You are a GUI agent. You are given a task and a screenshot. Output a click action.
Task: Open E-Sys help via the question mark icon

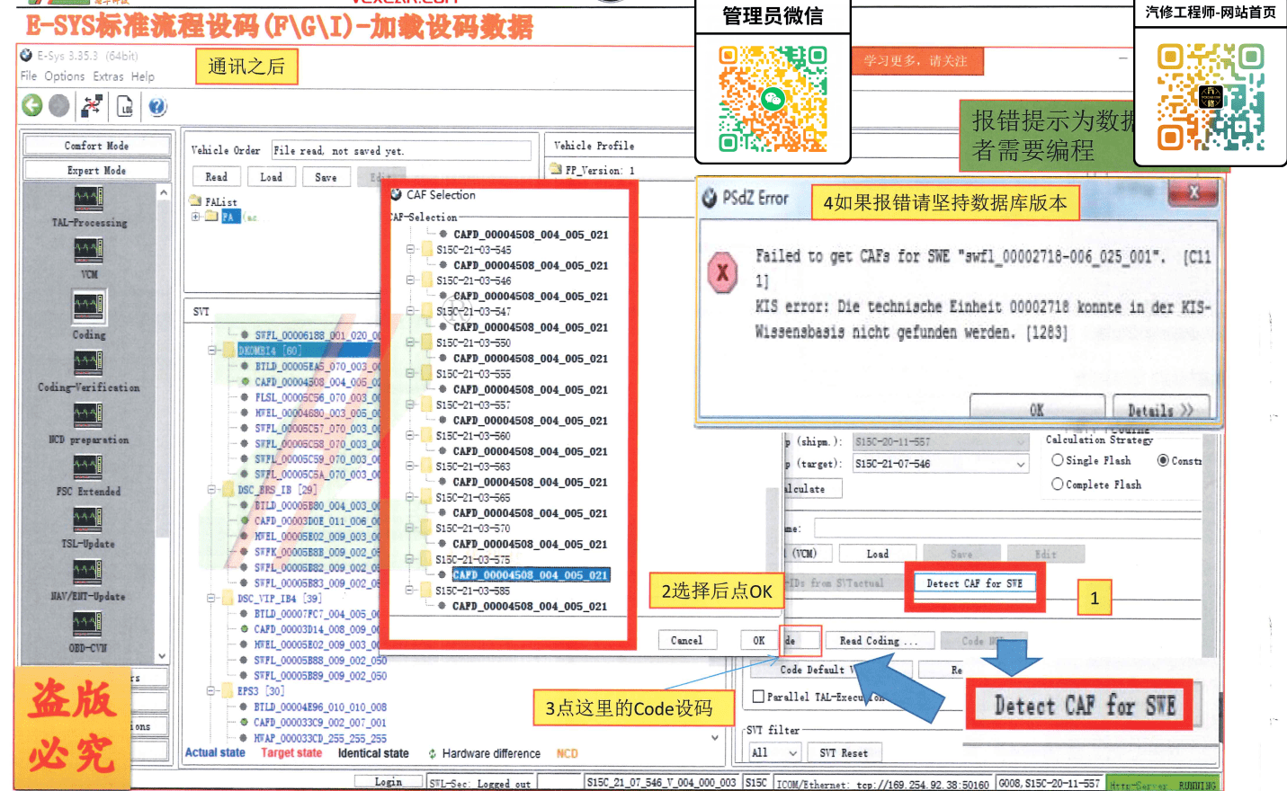tap(159, 105)
